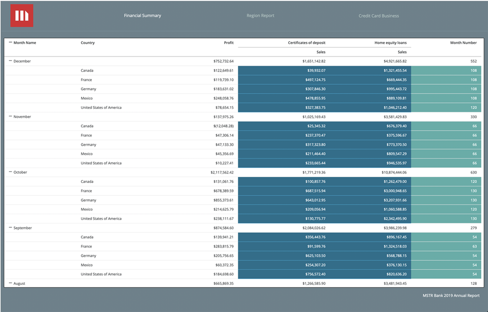Click the Certificates of deposit header
Viewport: 488px width, 312px height.
pos(307,42)
